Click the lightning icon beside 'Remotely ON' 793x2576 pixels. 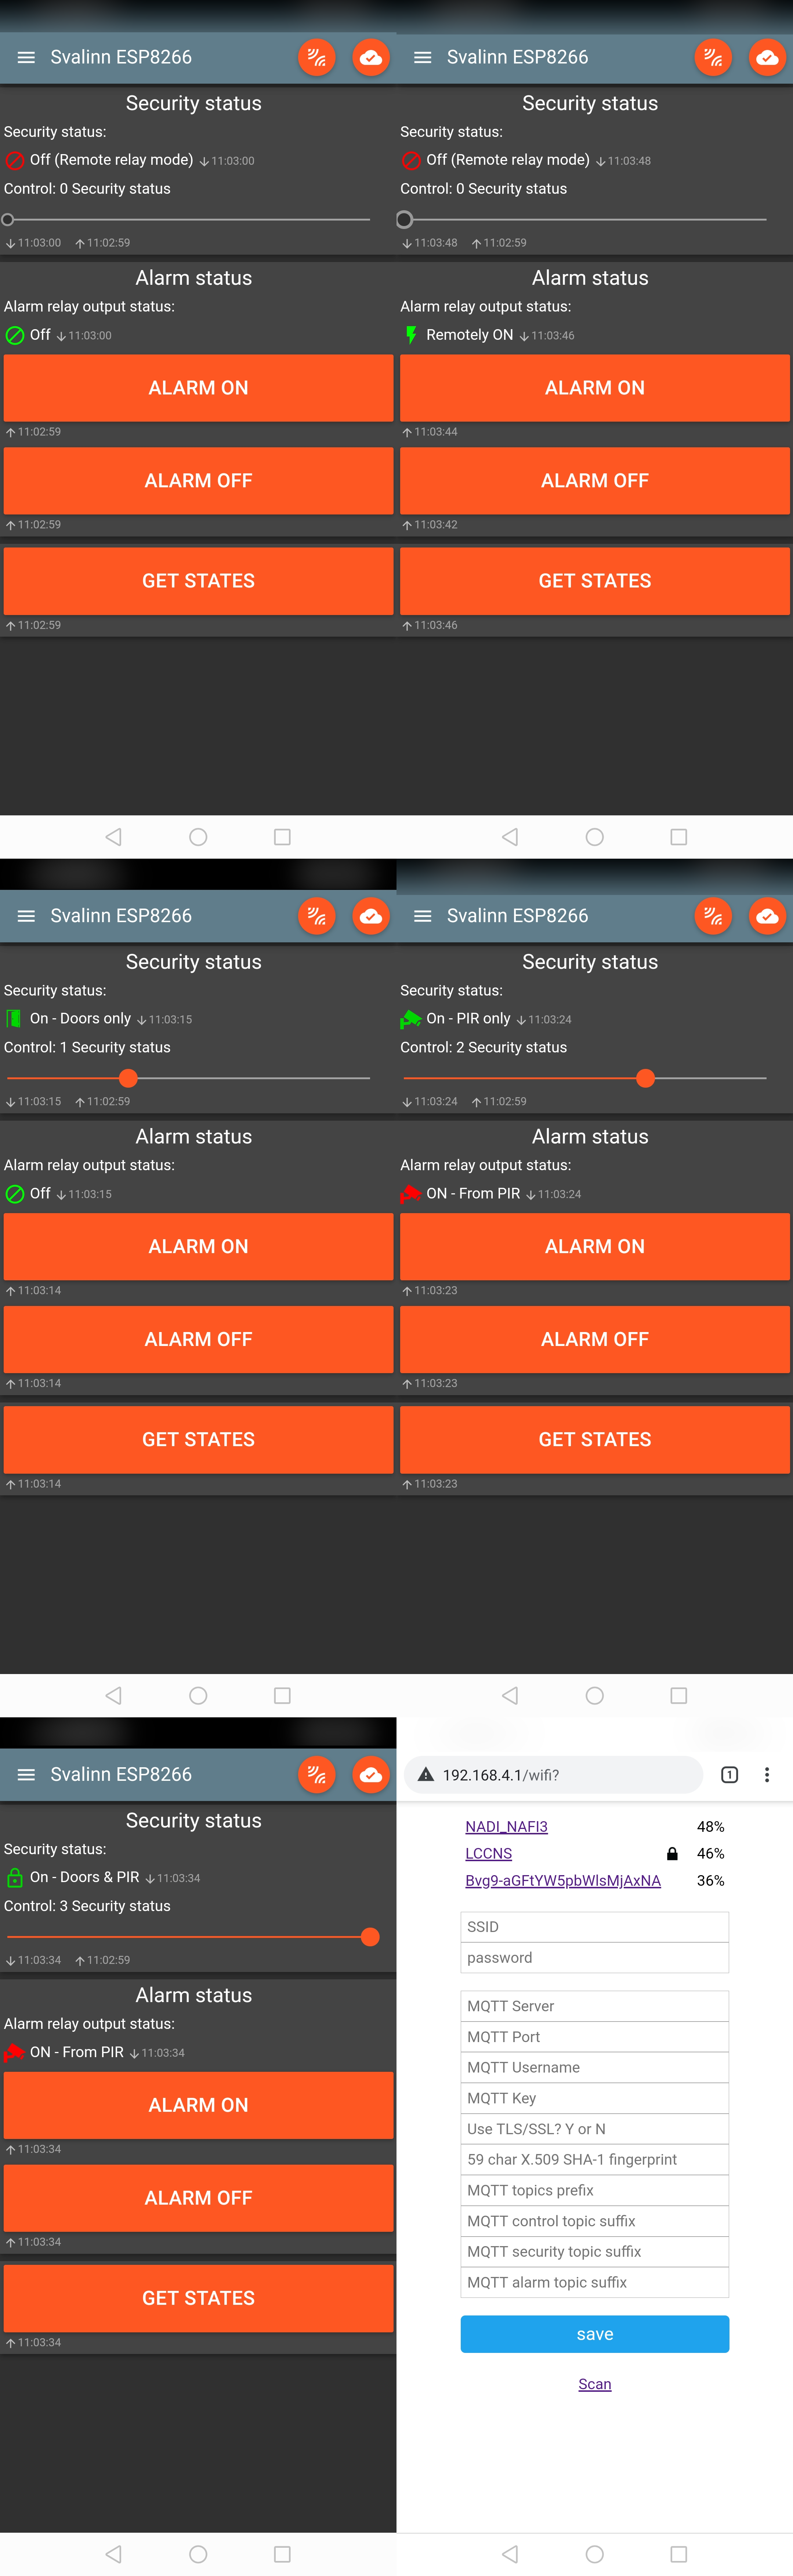tap(410, 335)
